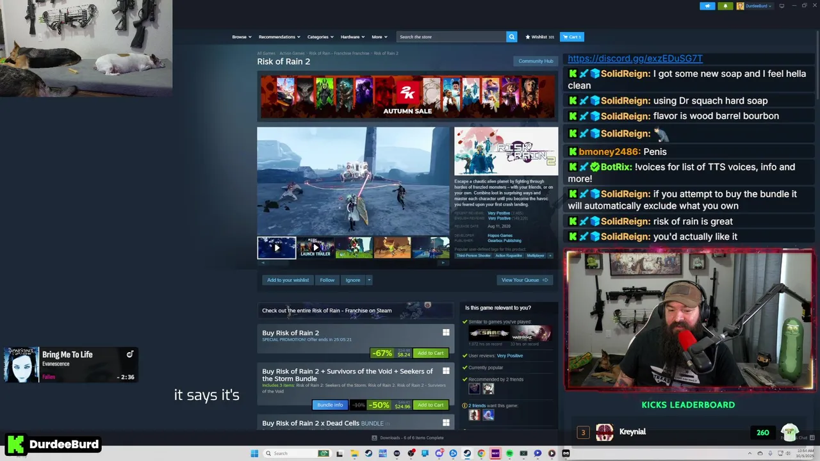Play the Launch Trailer thumbnail
Screen dimensions: 820x461
(x=315, y=247)
